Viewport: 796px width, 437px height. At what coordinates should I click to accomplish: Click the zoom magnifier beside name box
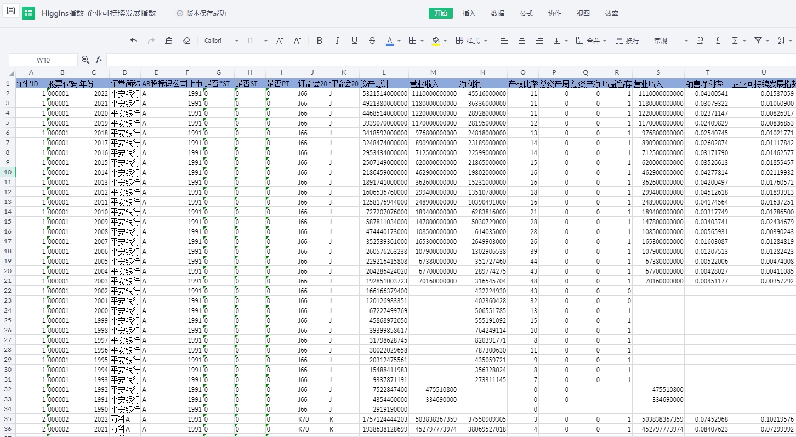(86, 60)
